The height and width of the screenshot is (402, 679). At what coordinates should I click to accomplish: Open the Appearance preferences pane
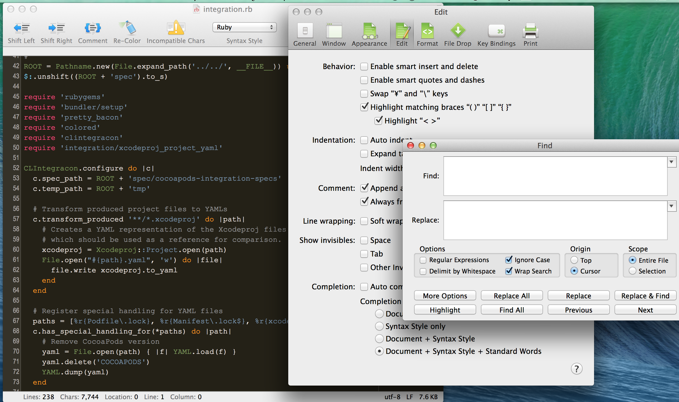[369, 31]
